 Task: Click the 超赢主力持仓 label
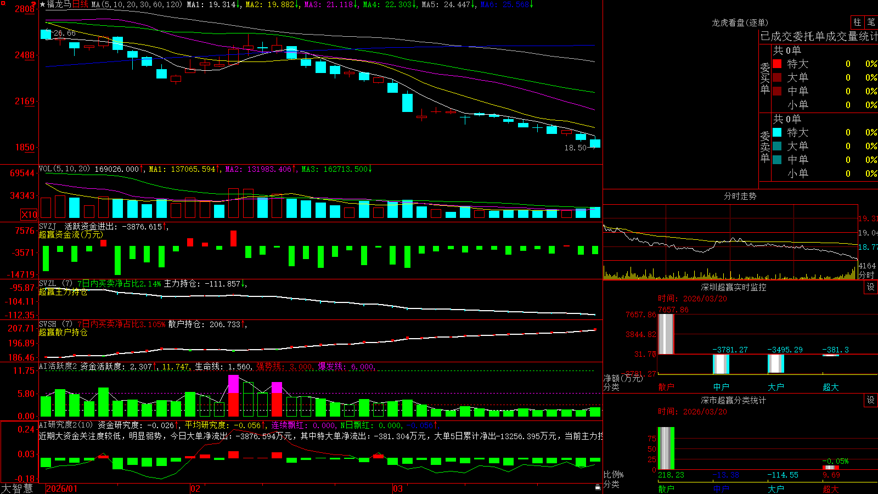tap(63, 291)
